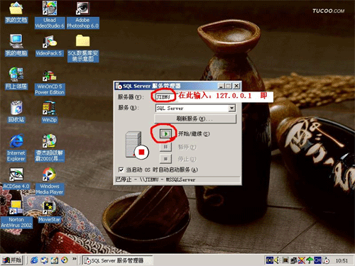
Task: Click the SQL Server service tray icon
Action: coord(327,260)
